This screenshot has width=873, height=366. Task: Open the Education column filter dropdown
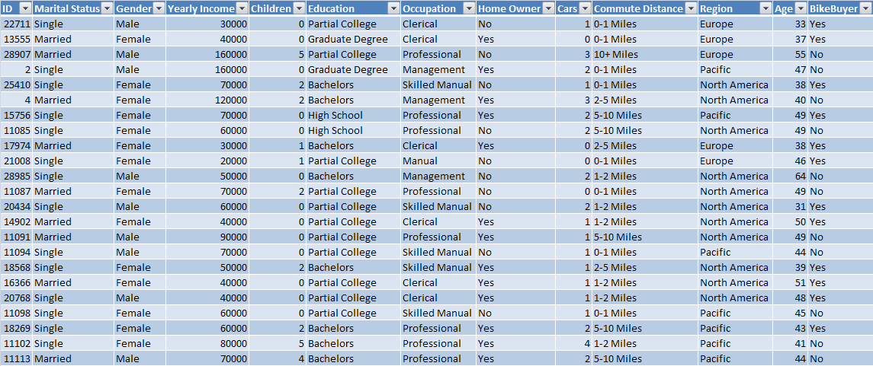click(x=393, y=8)
